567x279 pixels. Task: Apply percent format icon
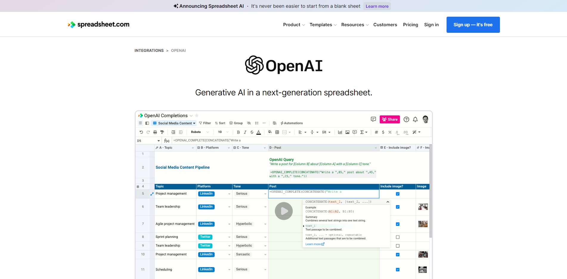[390, 132]
